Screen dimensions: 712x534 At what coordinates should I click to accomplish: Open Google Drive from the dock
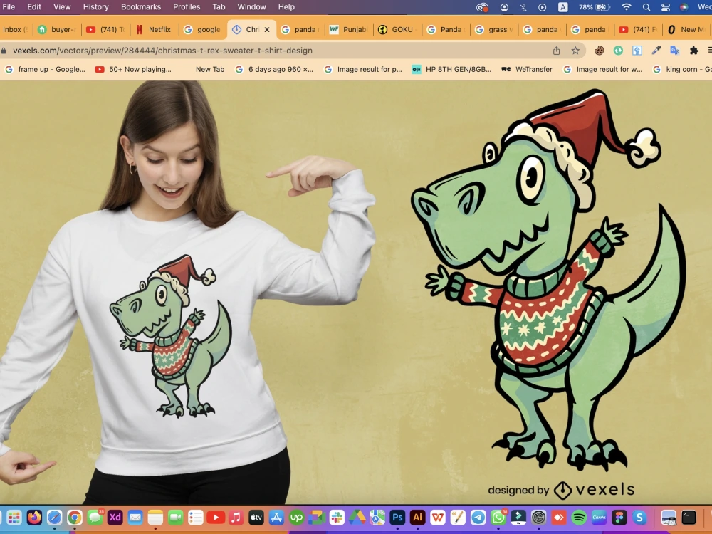[x=357, y=517]
